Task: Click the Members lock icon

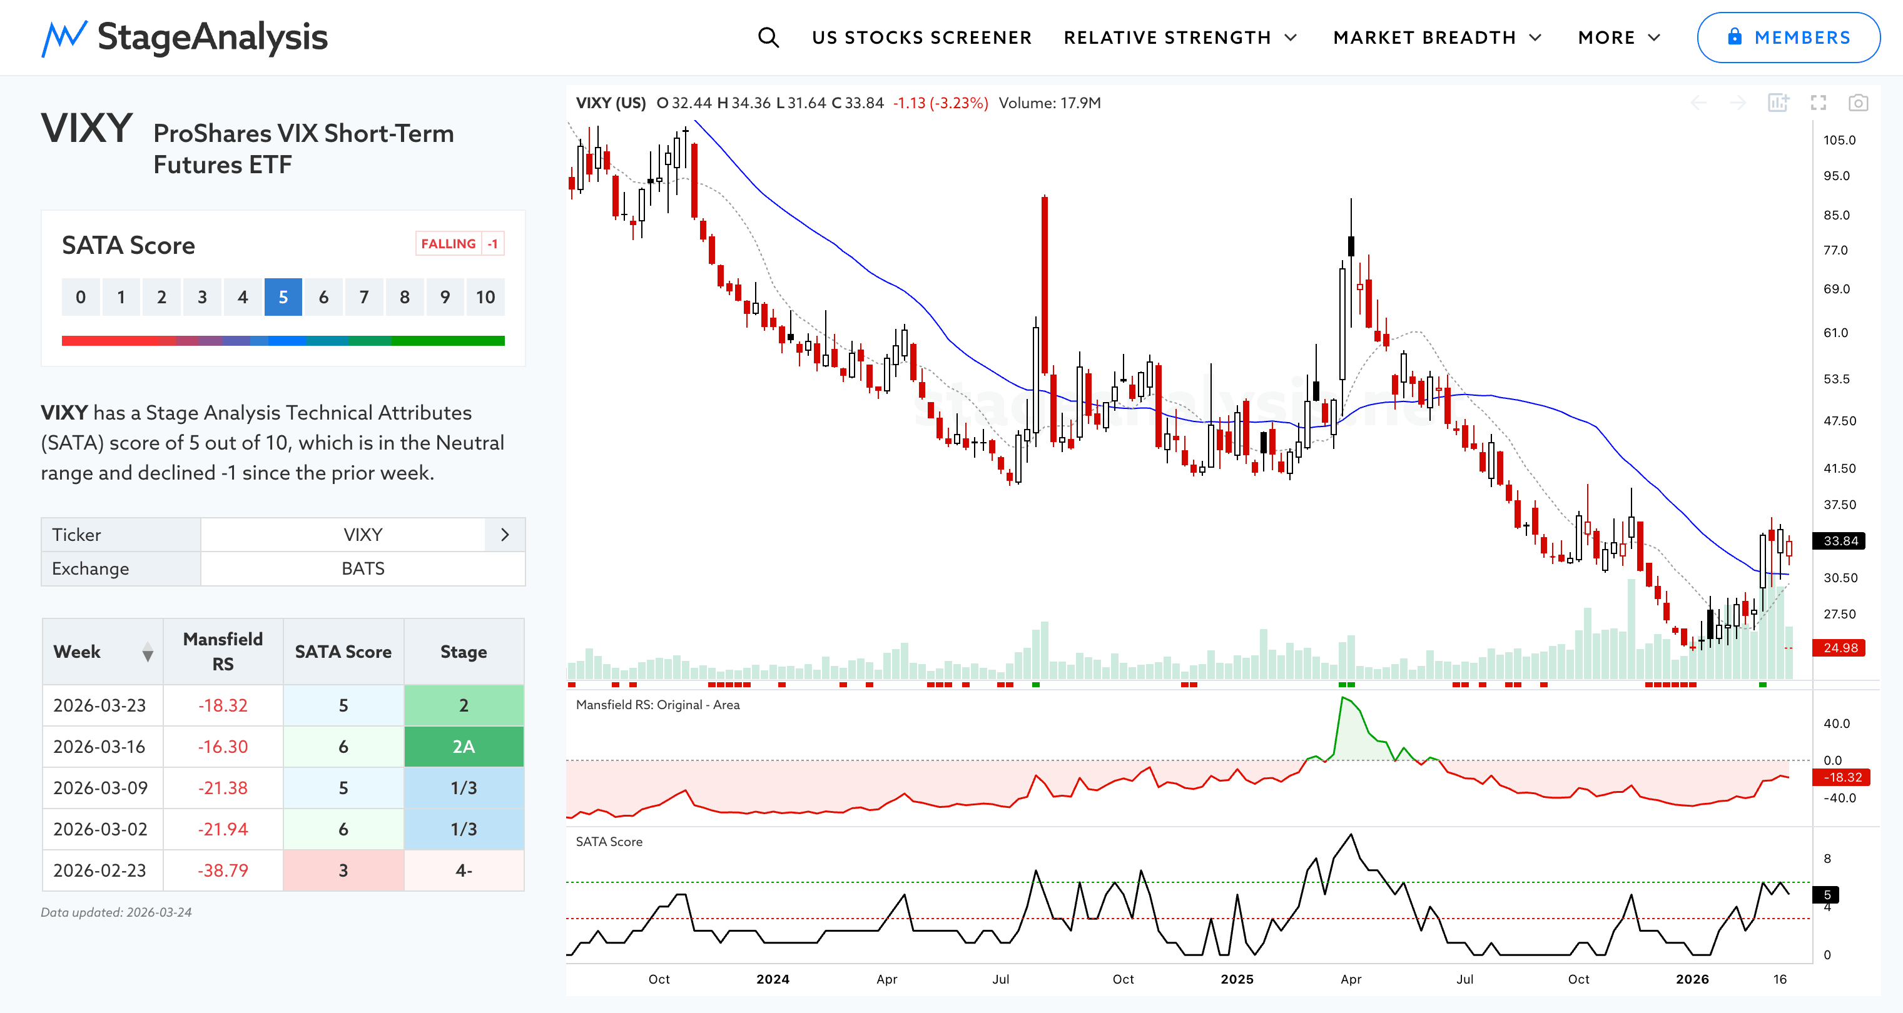Action: point(1735,37)
